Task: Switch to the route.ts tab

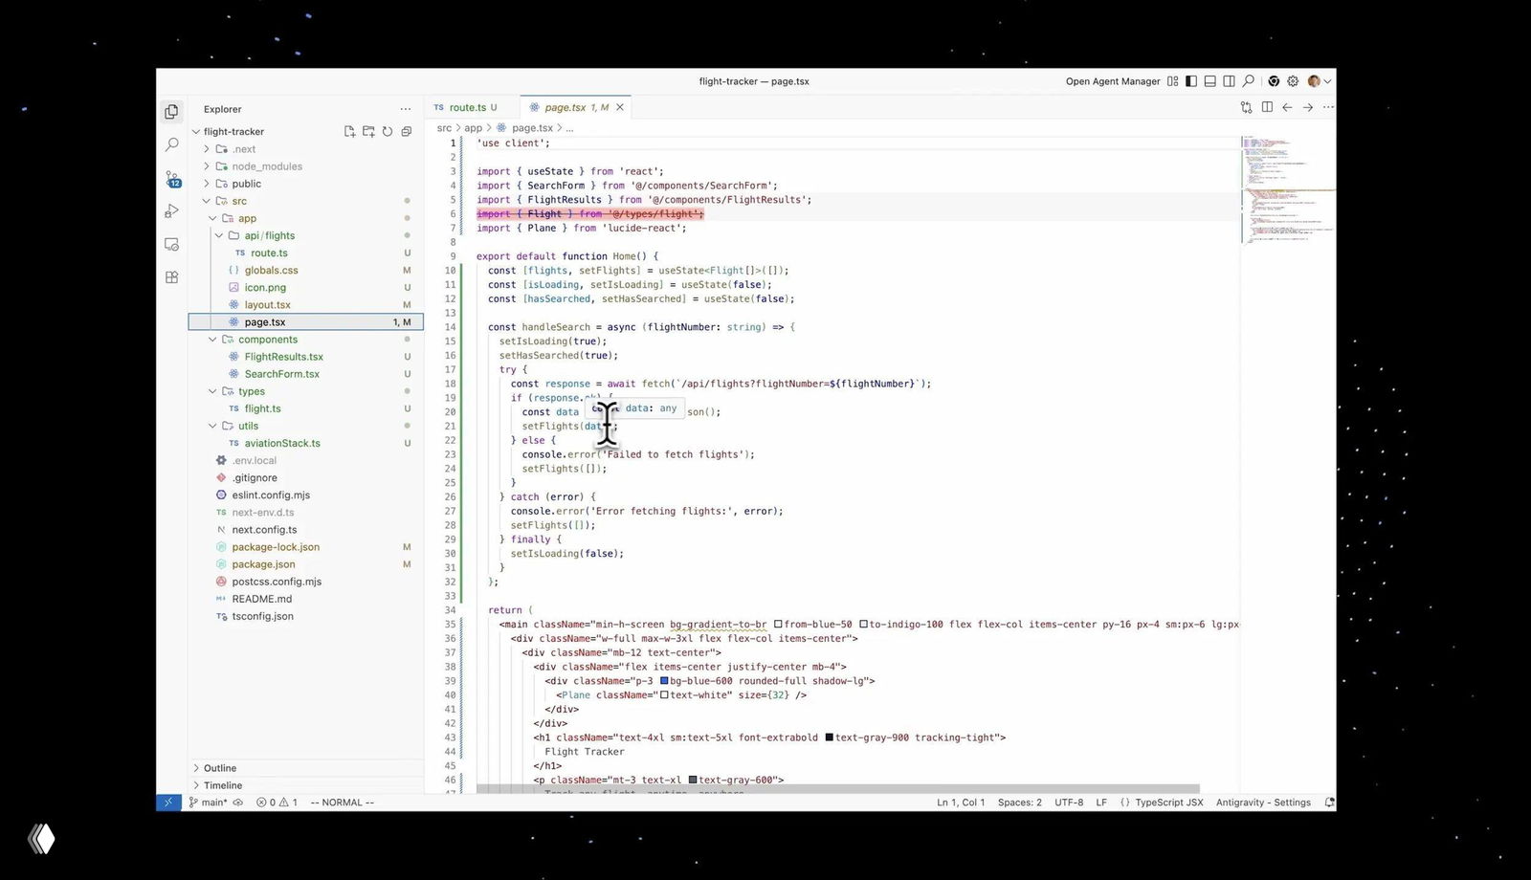Action: [x=469, y=107]
